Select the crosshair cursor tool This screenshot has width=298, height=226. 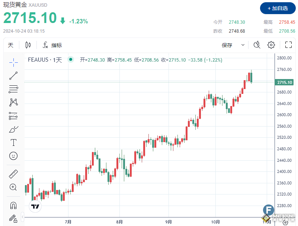click(x=13, y=62)
